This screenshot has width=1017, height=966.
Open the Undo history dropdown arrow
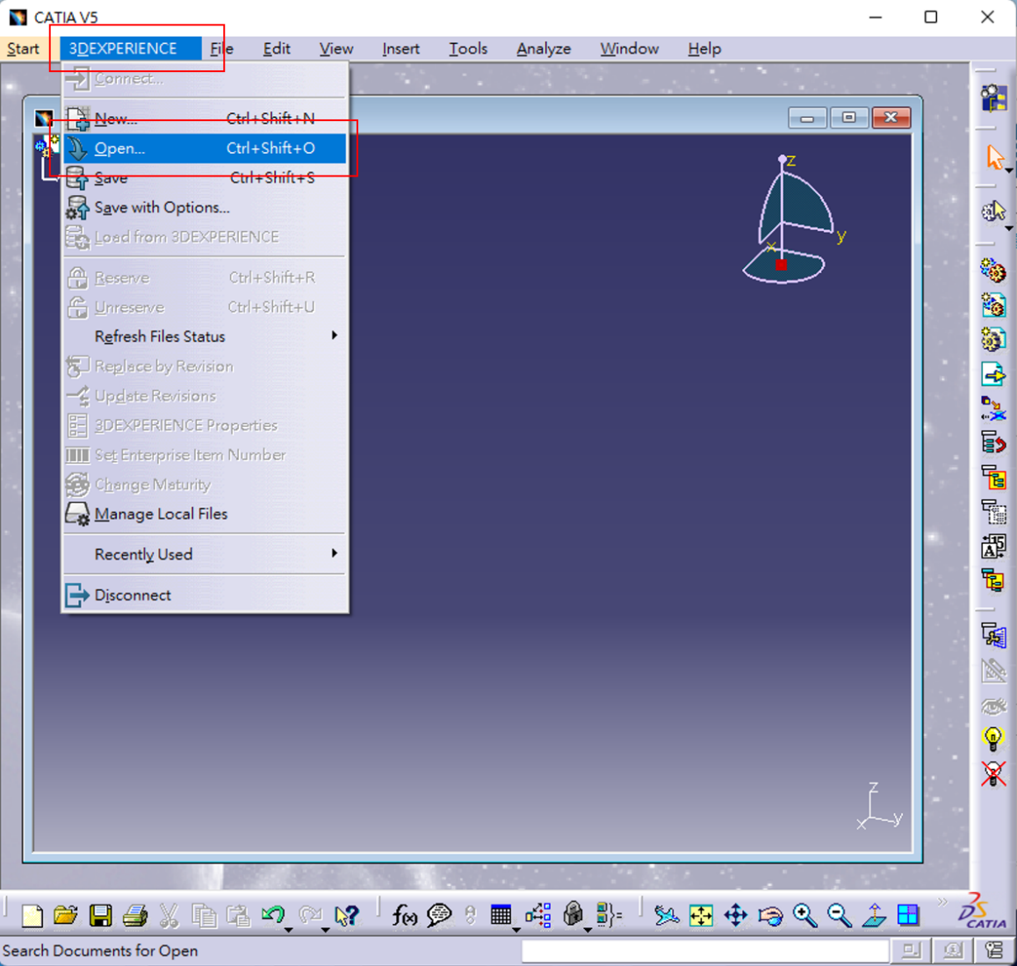[289, 930]
